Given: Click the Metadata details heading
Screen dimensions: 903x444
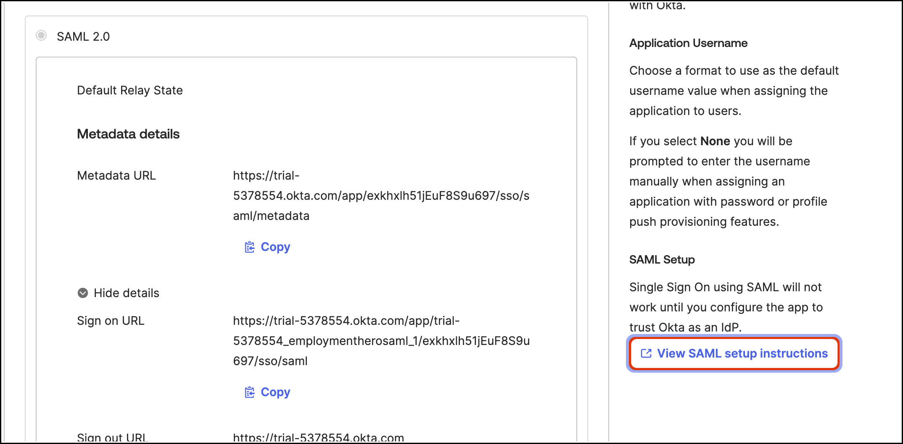Looking at the screenshot, I should click(128, 134).
